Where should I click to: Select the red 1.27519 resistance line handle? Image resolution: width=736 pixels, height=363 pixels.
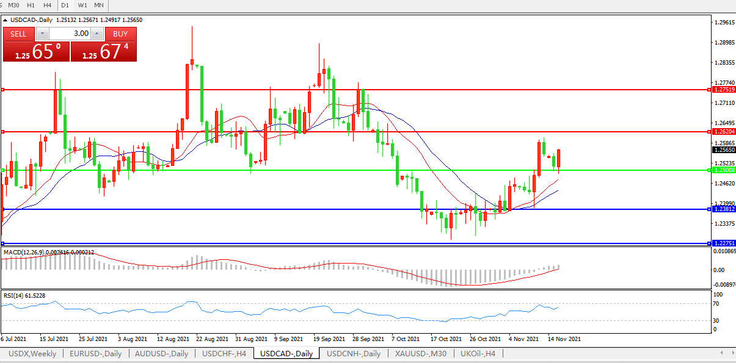(x=3, y=90)
